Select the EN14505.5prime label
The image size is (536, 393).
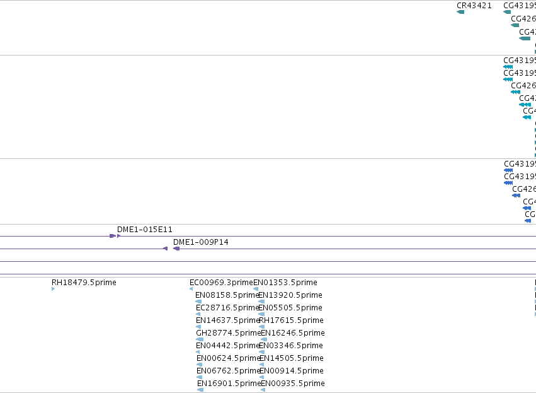pyautogui.click(x=292, y=358)
